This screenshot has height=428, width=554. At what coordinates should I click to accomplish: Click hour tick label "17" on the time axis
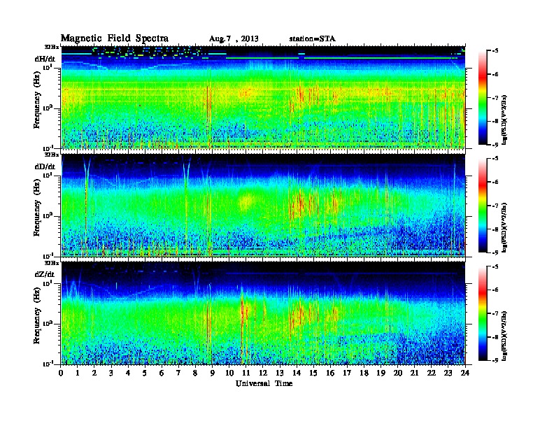[348, 373]
